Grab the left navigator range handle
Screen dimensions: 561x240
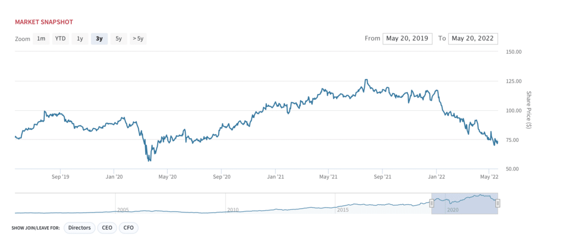click(x=432, y=203)
